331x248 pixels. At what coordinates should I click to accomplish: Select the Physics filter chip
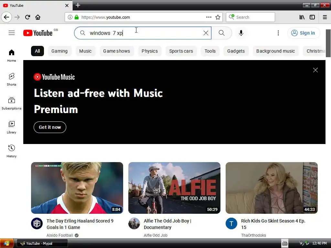click(149, 51)
